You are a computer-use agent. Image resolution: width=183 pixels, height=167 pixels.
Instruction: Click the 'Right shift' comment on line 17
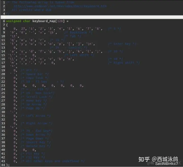tap(124, 63)
